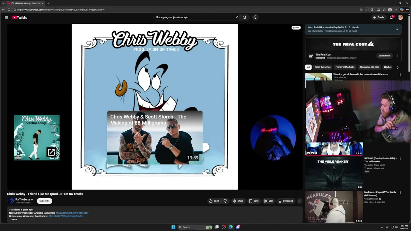This screenshot has width=411, height=231.
Task: Download the video
Action: 286,201
